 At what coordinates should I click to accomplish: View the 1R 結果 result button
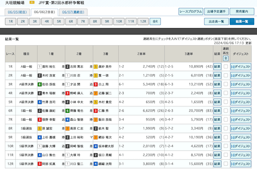click(217, 67)
